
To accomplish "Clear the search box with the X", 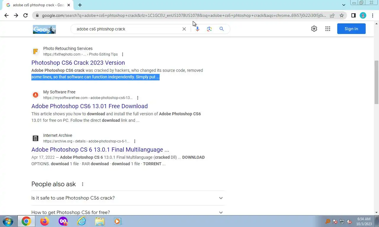I will [184, 29].
